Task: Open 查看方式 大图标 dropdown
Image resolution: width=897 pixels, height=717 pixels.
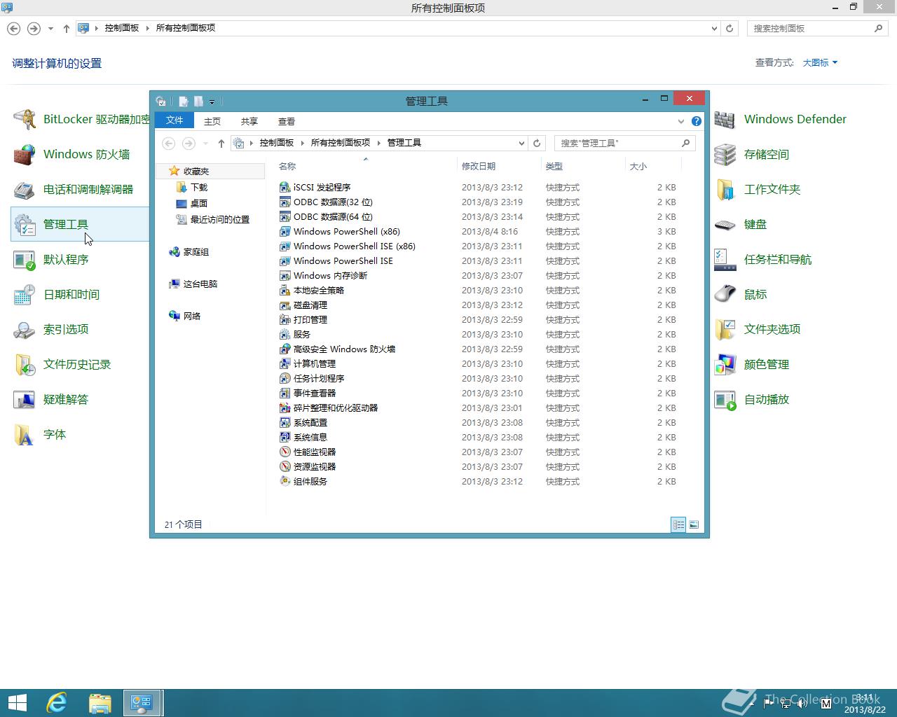Action: click(x=820, y=62)
